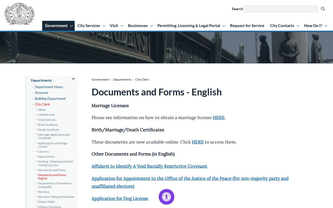
Task: Expand the How Do I? dropdown chevron
Action: click(x=326, y=26)
